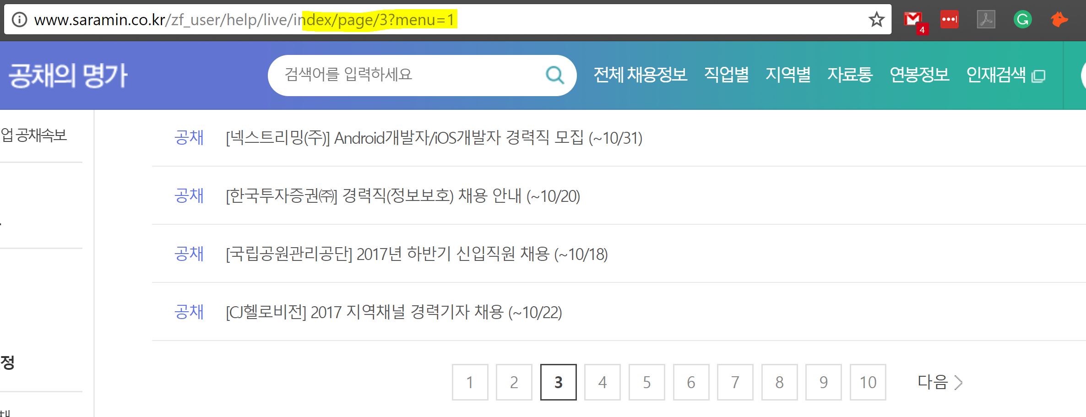1086x417 pixels.
Task: Open the Gmail checker extension icon
Action: [x=915, y=21]
